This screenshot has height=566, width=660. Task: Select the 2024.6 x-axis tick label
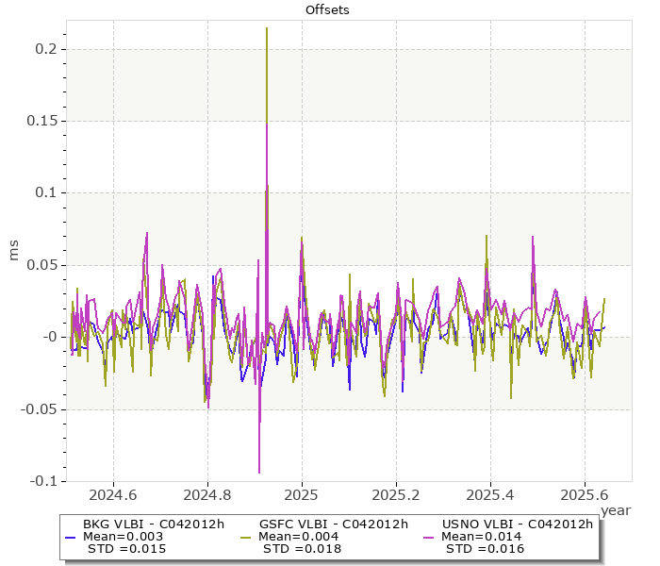(x=113, y=494)
